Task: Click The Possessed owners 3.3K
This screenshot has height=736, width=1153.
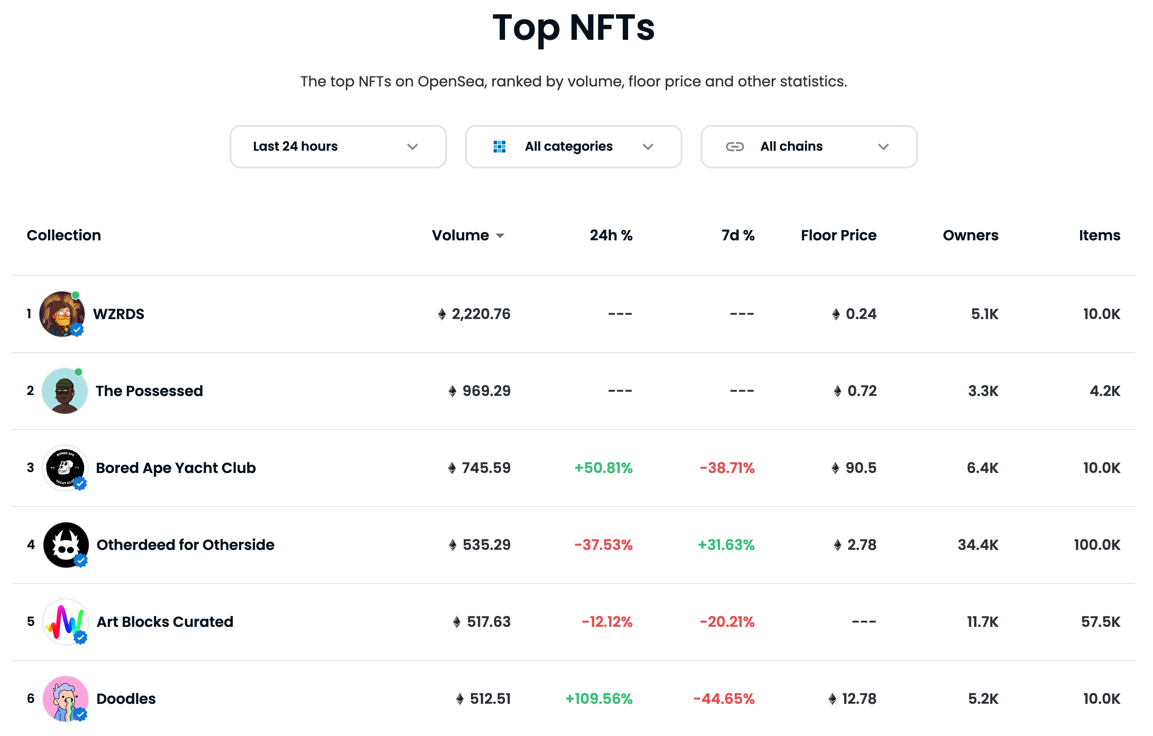Action: tap(984, 392)
